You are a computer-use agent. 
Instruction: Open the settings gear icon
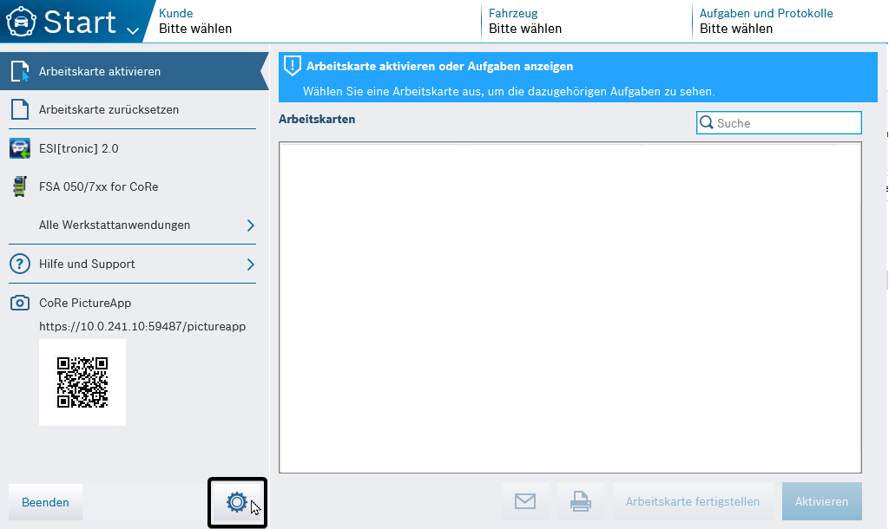237,502
